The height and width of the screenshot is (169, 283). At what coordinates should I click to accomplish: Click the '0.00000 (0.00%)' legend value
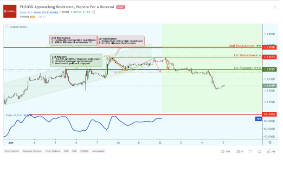[x=19, y=27]
